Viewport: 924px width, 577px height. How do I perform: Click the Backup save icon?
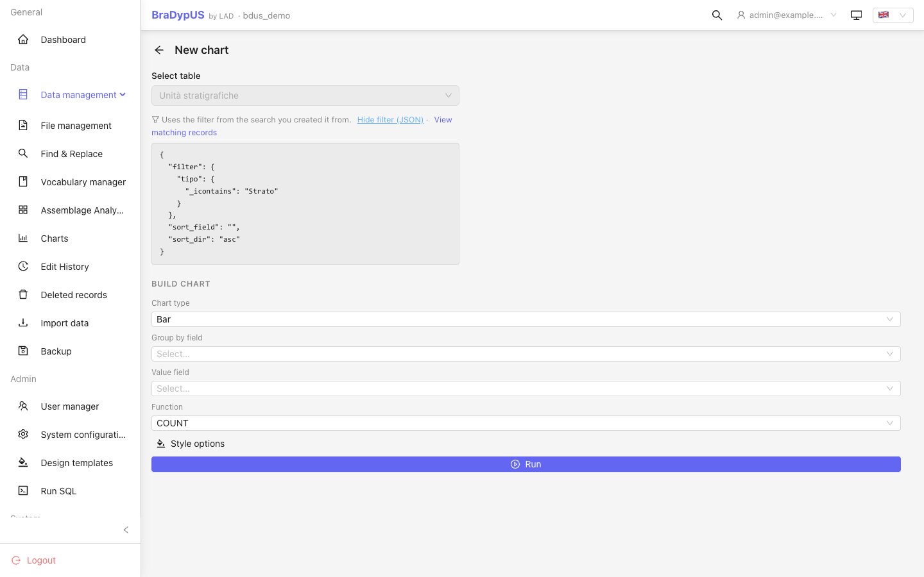(23, 351)
